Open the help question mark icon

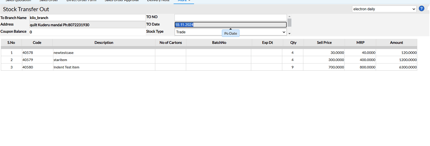pos(421,9)
